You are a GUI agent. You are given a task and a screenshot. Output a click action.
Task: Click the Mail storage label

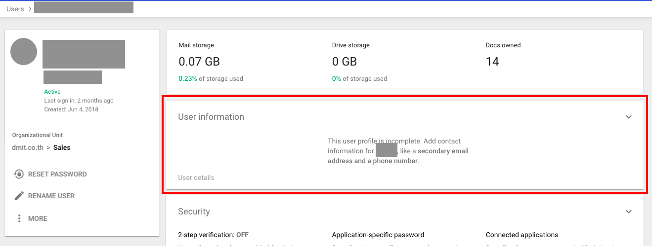click(x=196, y=45)
